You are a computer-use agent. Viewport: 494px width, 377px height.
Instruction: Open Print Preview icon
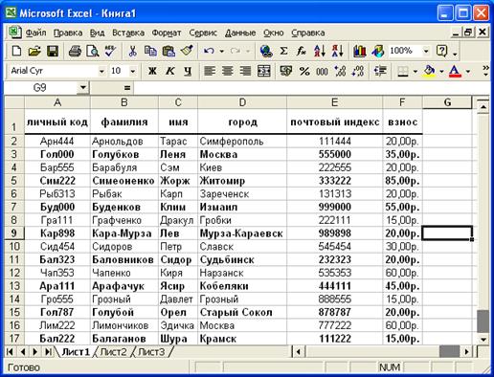pyautogui.click(x=93, y=51)
